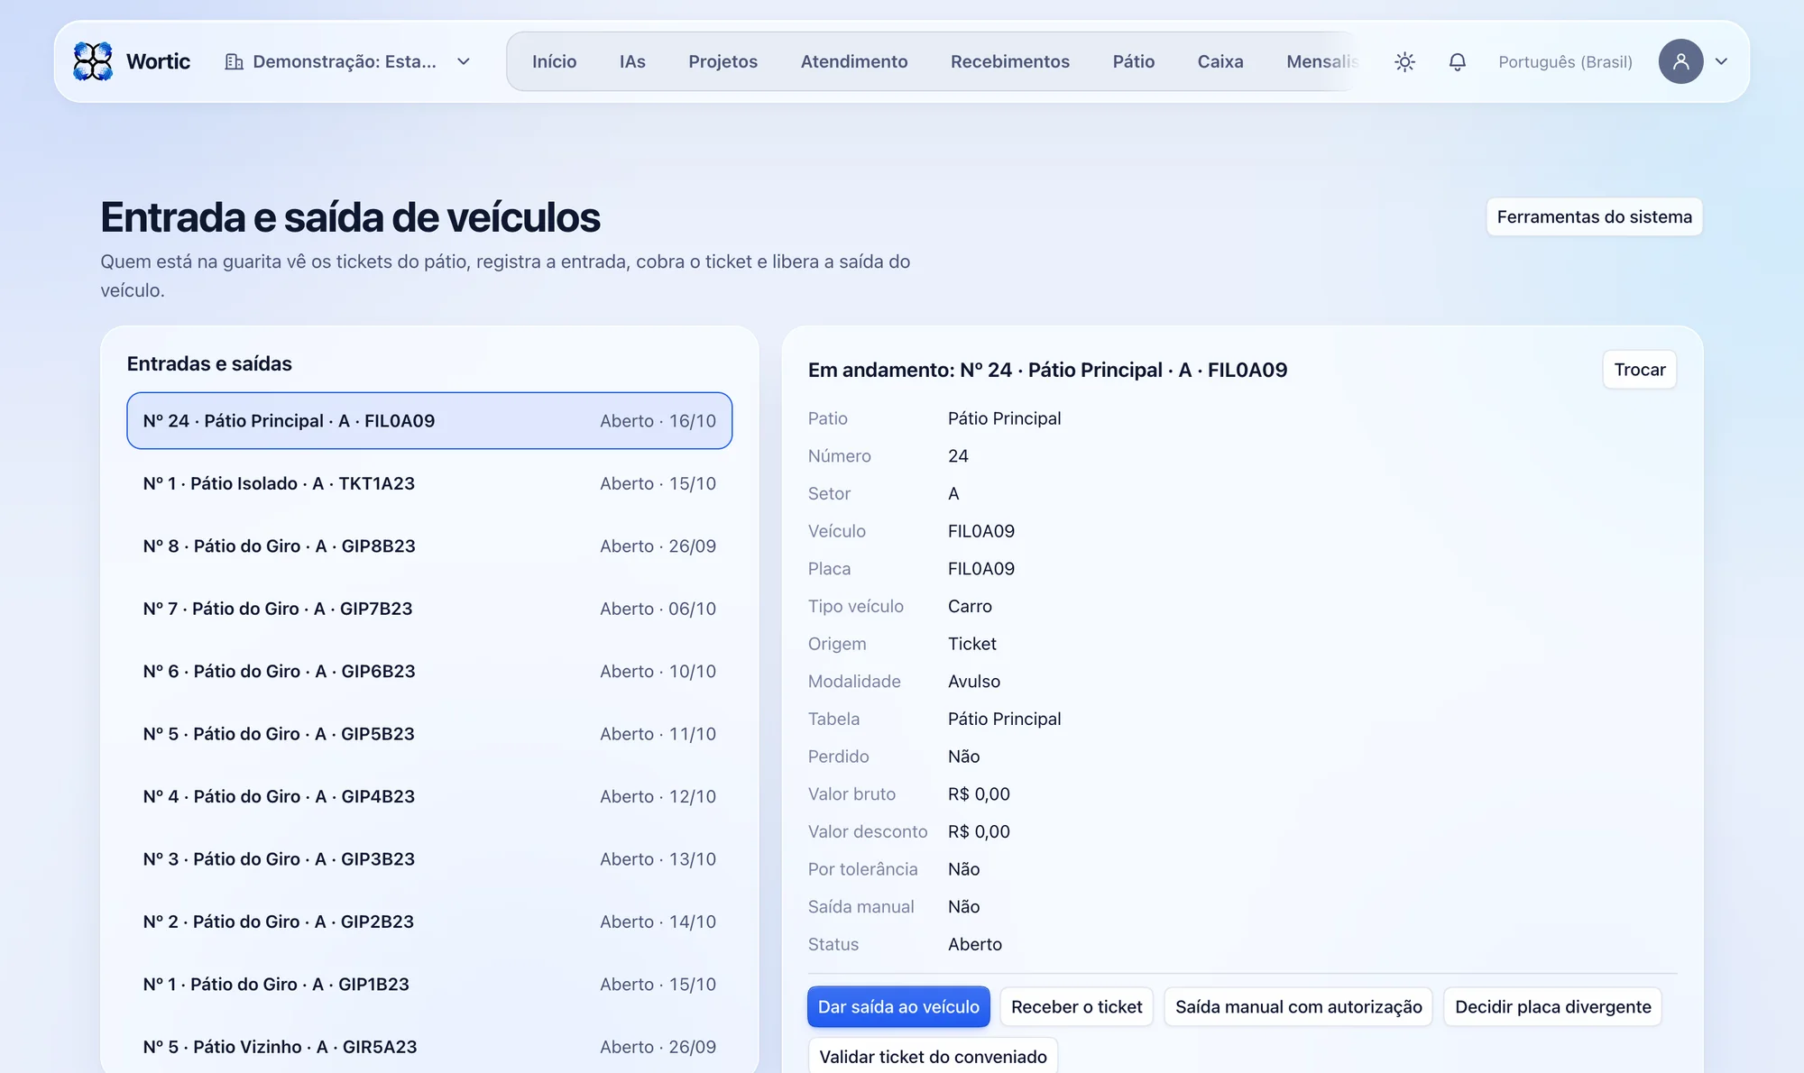Open the Recebimentos tab

click(1010, 61)
